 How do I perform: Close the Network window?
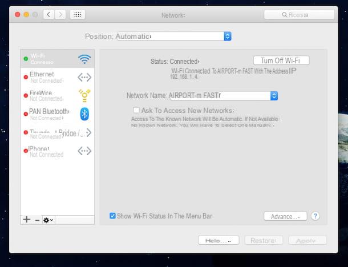[x=18, y=15]
